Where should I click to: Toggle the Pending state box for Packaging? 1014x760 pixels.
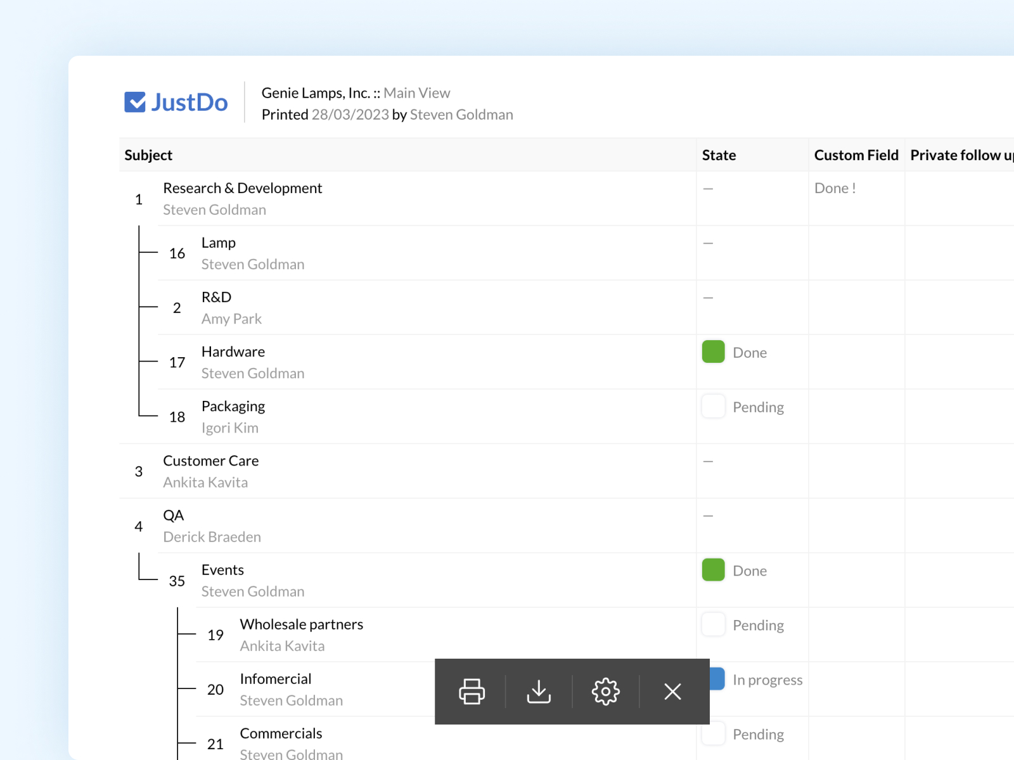click(713, 407)
